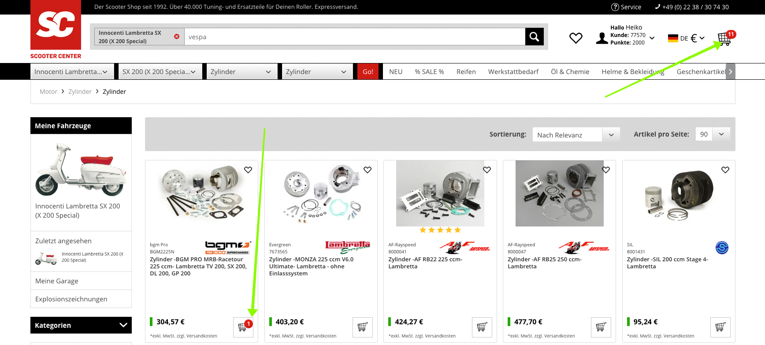Add BGM PRO MRB-Racetour cylinder to cart
Screen dimensions: 765x345
point(243,327)
